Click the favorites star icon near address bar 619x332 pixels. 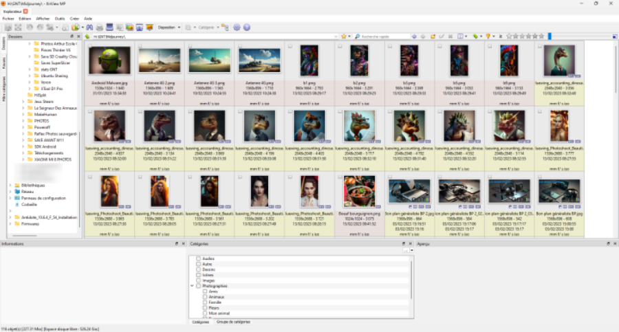[343, 36]
